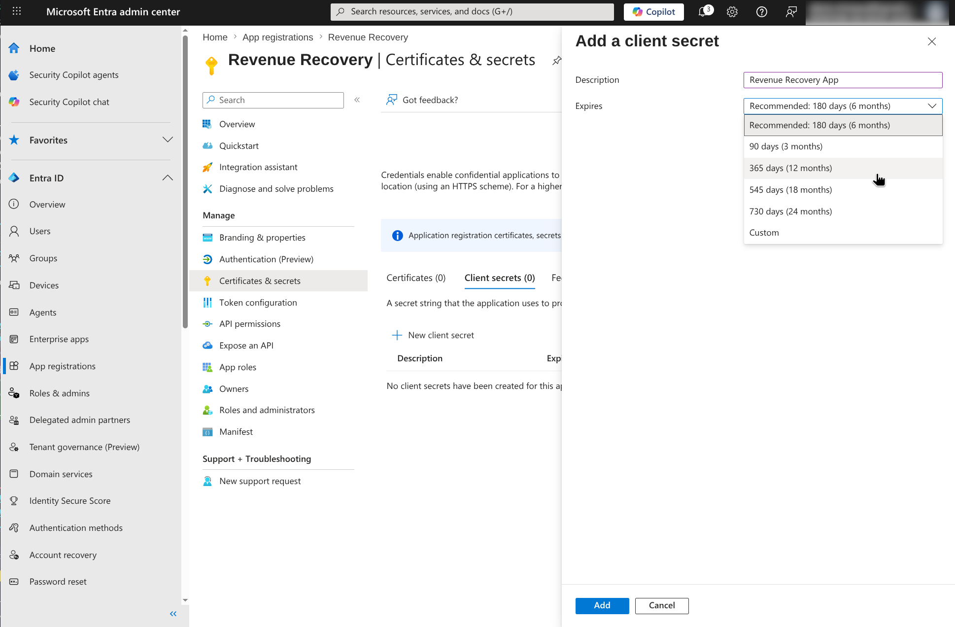The height and width of the screenshot is (627, 955).
Task: Click the Quickstart icon in app menu
Action: tap(207, 146)
